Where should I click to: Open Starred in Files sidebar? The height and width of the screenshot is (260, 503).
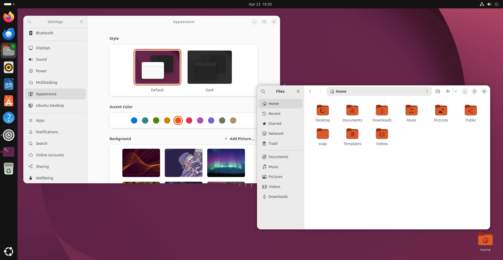pos(275,124)
